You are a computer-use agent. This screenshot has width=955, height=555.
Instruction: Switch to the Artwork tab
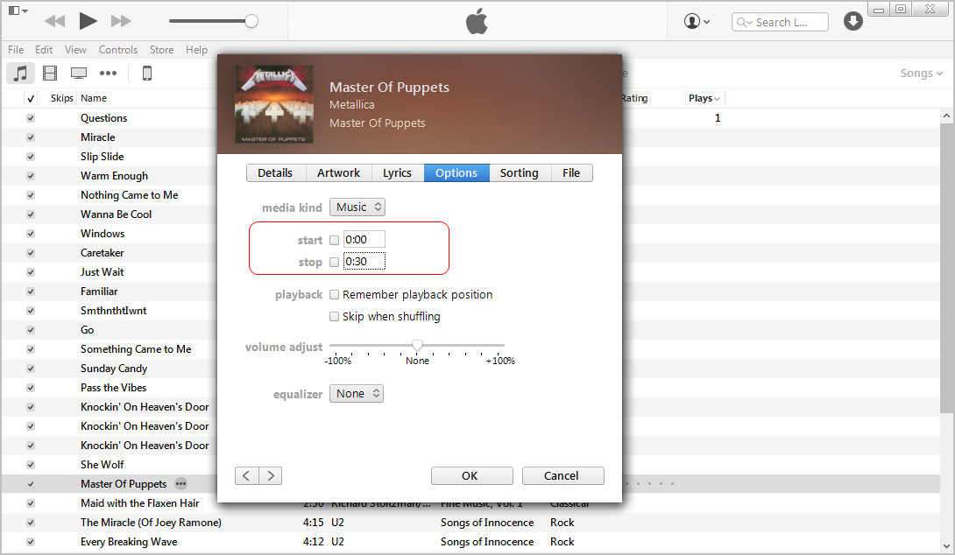(339, 172)
